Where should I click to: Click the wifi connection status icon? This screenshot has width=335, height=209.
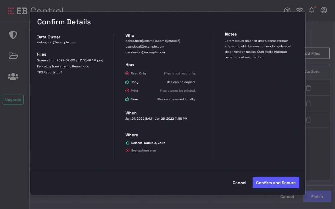299,9
